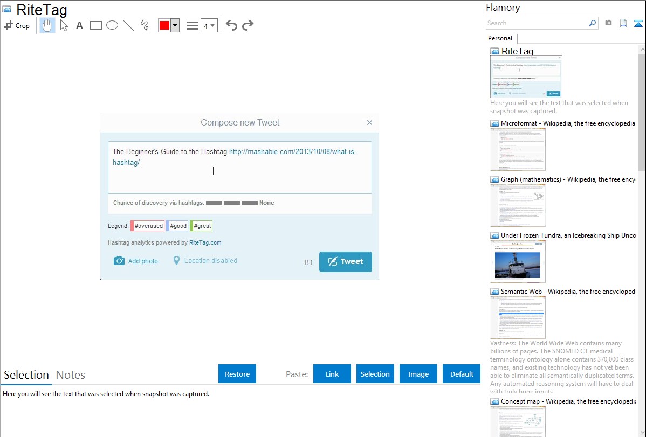Click the red color swatch

click(x=164, y=25)
